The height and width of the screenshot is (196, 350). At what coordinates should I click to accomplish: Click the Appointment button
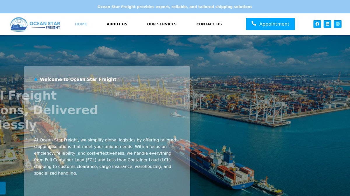pos(270,24)
